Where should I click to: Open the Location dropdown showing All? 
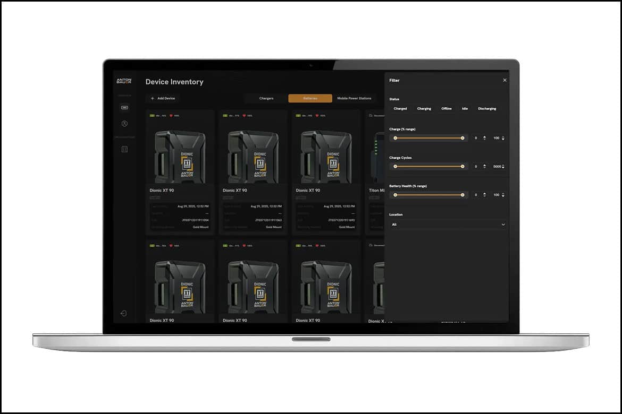(x=448, y=225)
